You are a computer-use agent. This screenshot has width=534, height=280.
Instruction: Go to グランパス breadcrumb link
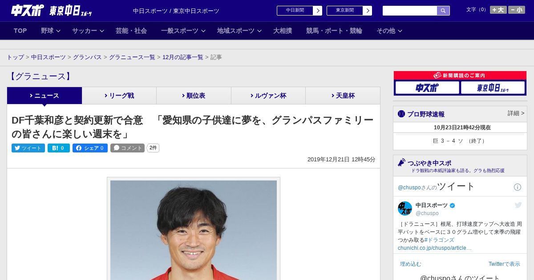coord(87,57)
